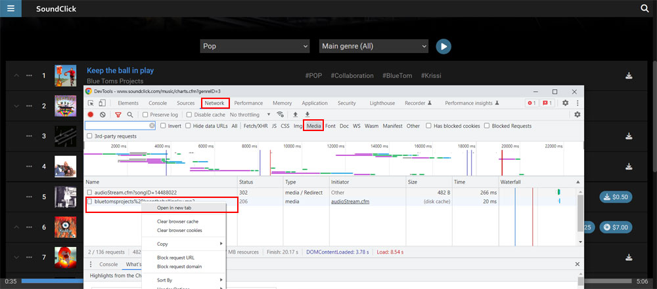Viewport: 657px width, 289px height.
Task: Check the Has blocked cookies checkbox
Action: point(428,126)
